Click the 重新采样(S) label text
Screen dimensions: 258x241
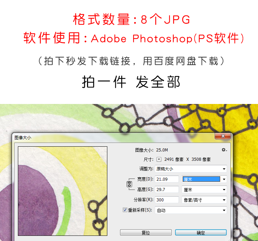click(140, 210)
